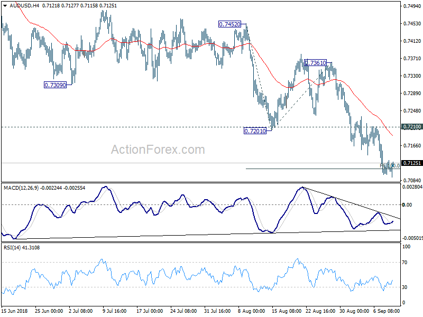This screenshot has width=423, height=317.
Task: Click the 0.72100 horizontal level tag
Action: (x=412, y=127)
